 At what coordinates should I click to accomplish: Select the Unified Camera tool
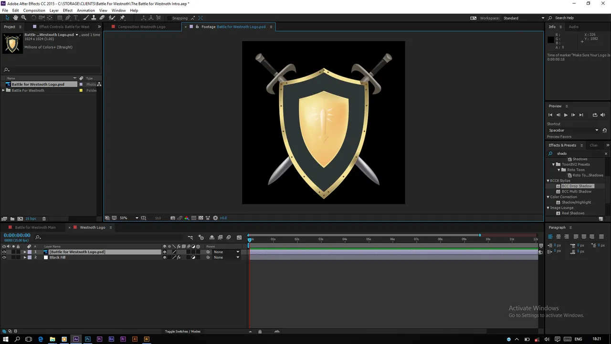42,18
